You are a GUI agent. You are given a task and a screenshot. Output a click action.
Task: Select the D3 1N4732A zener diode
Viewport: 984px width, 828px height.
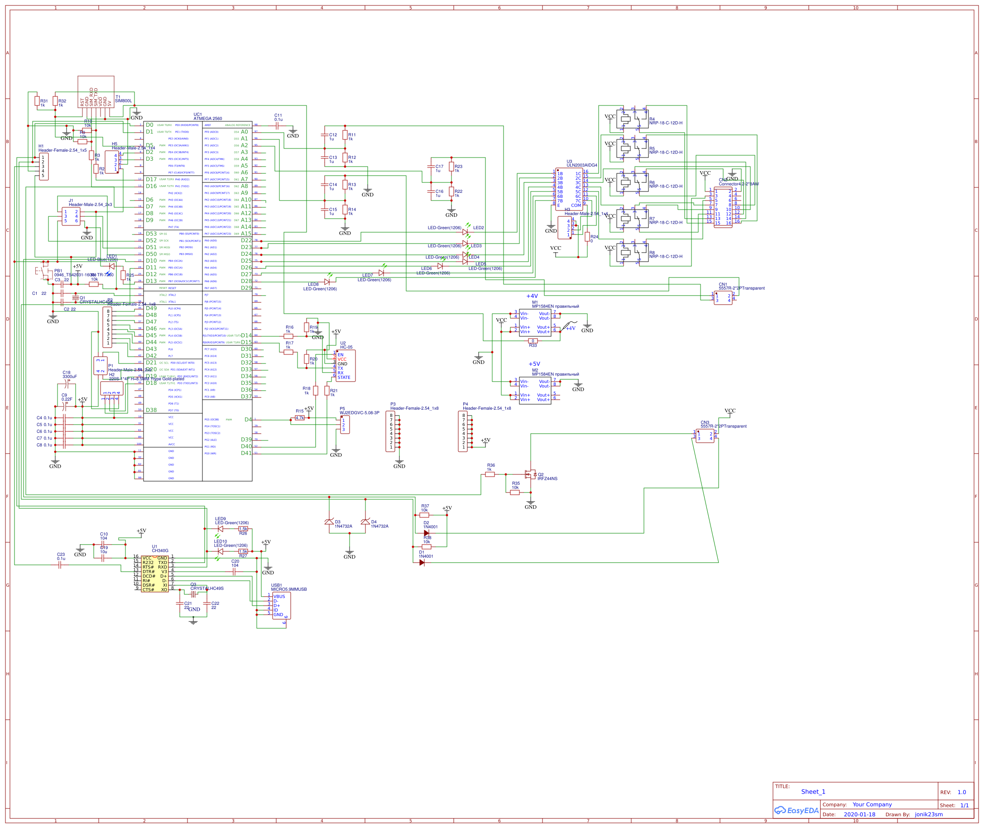click(329, 522)
